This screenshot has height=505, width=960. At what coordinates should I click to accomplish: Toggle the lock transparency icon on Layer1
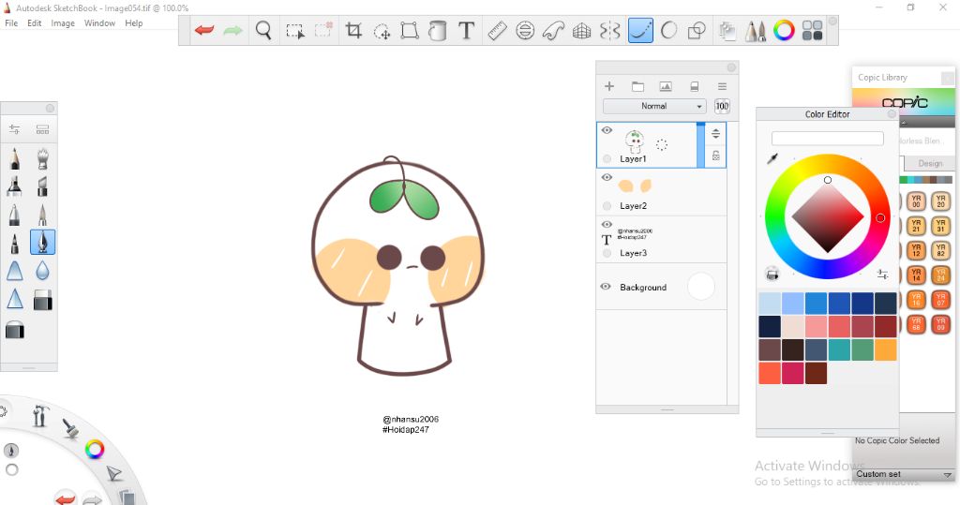tap(715, 156)
